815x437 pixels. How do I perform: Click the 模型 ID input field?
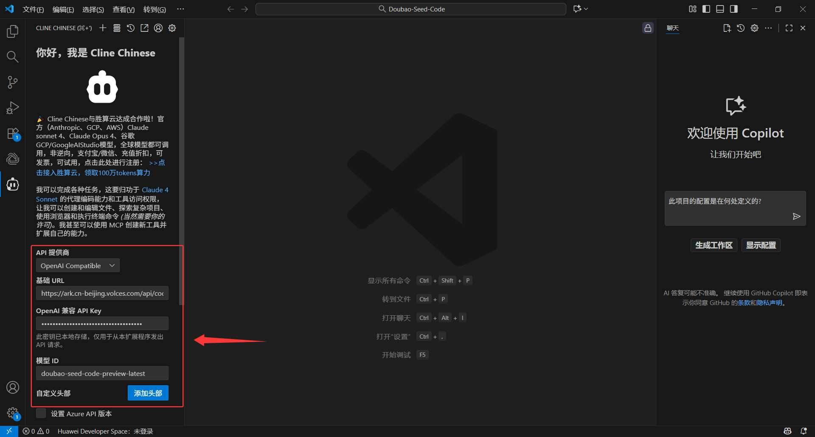[102, 373]
